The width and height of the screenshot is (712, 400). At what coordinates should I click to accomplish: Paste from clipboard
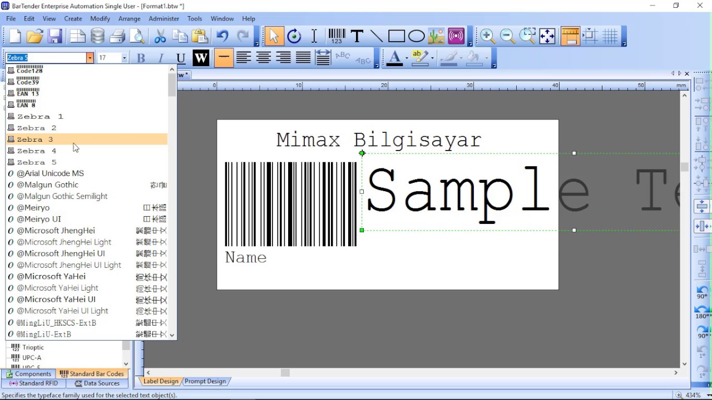(200, 37)
